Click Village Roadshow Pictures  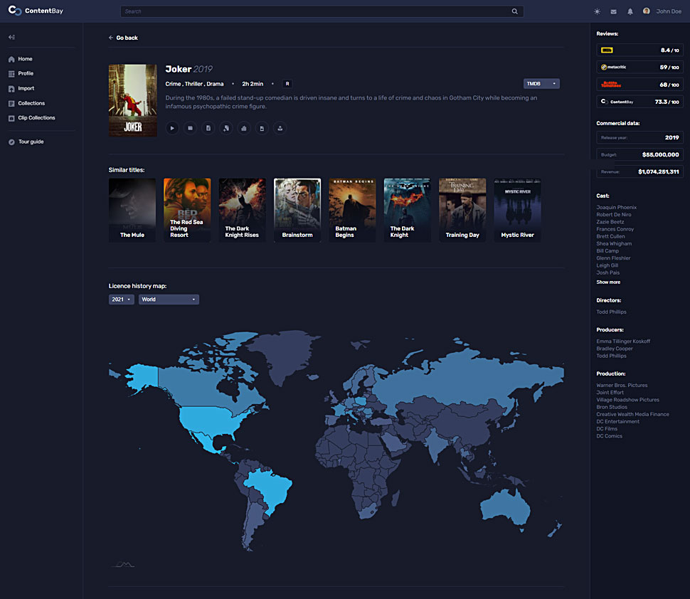pos(627,400)
